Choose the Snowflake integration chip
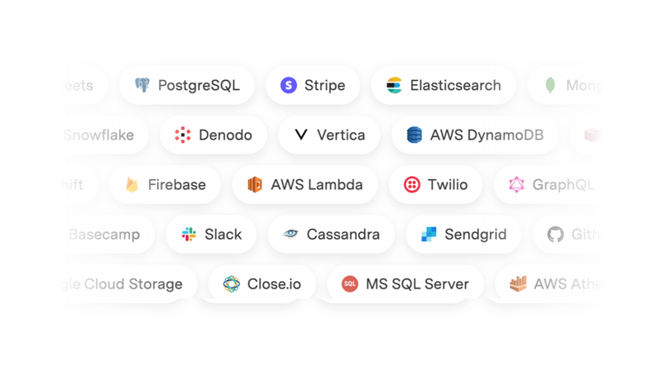Viewport: 662px width, 376px height. point(99,135)
